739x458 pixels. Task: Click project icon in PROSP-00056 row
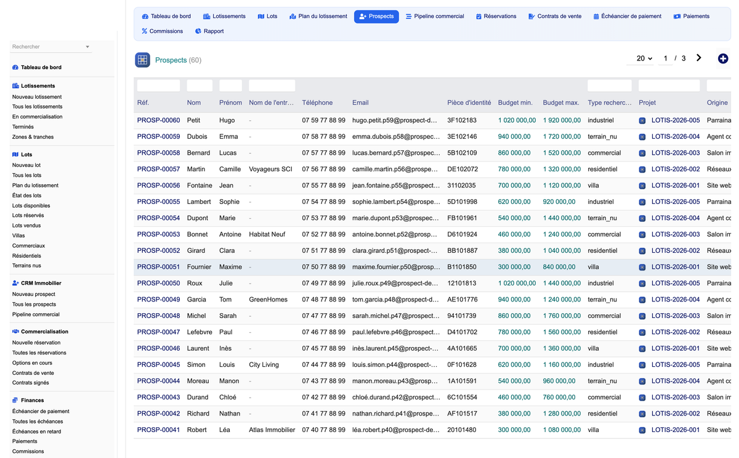642,186
